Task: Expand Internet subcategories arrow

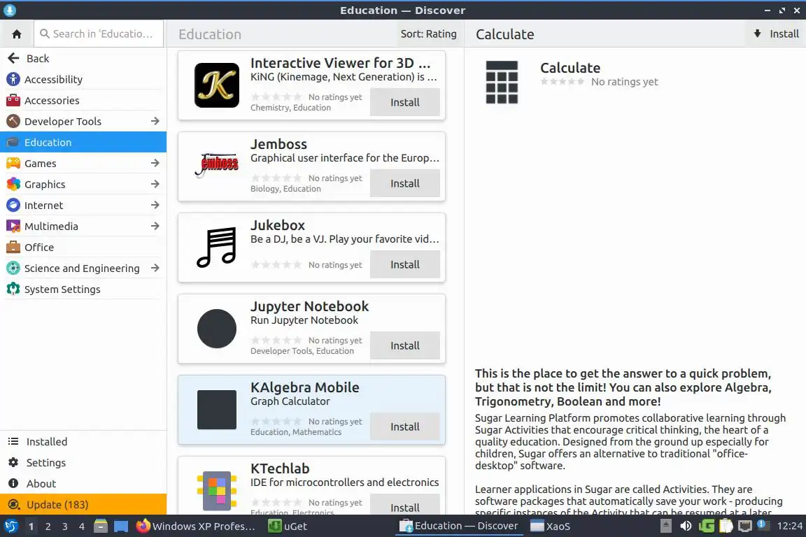Action: pos(155,206)
